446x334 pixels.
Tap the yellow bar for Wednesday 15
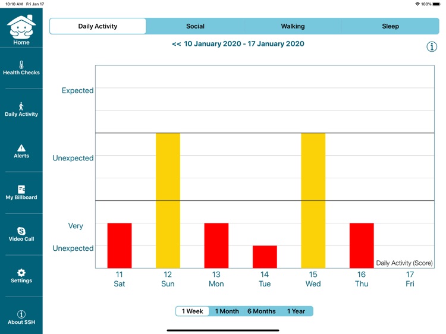(313, 201)
